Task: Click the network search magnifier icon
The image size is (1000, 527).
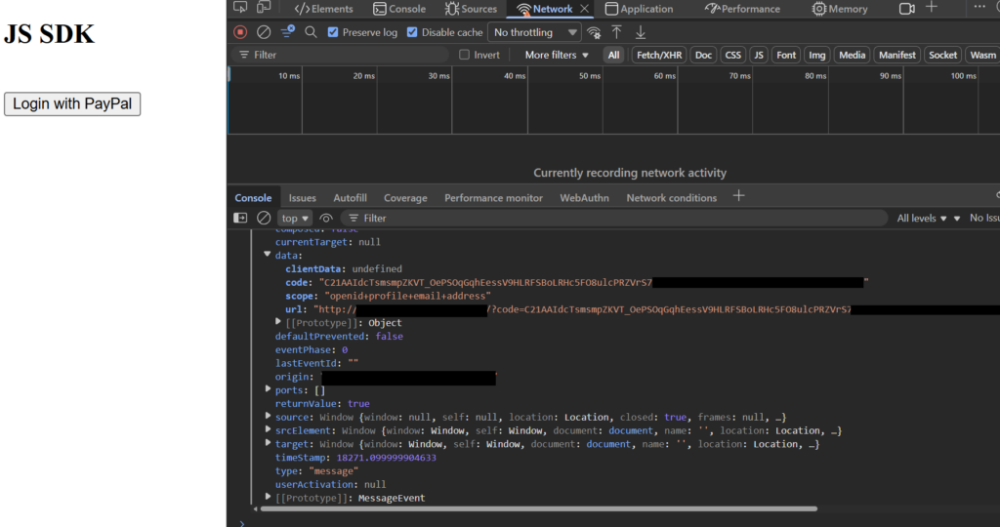Action: (311, 32)
